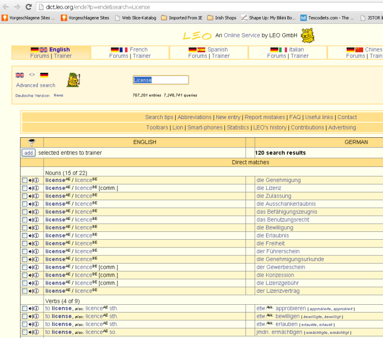Image resolution: width=383 pixels, height=338 pixels.
Task: Click the browser forward arrow
Action: pyautogui.click(x=17, y=7)
